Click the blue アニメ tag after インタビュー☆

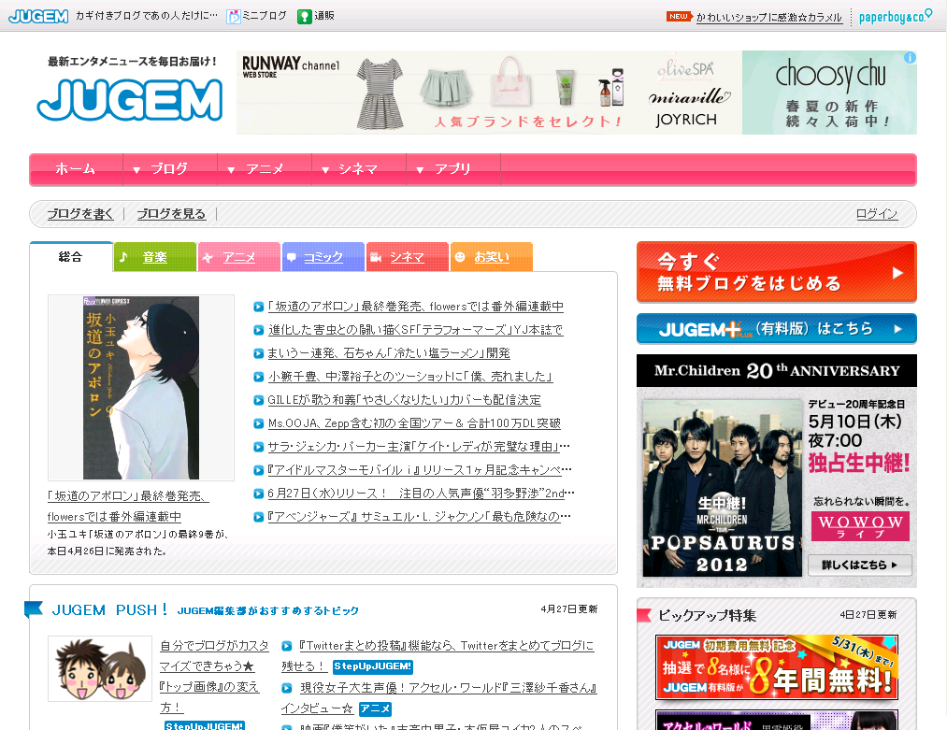click(375, 709)
